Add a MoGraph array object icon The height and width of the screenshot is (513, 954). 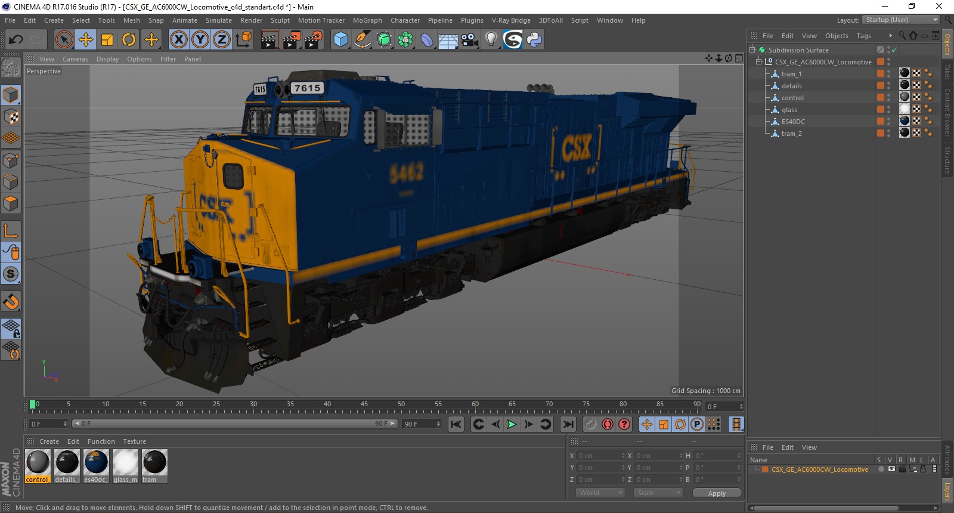(405, 40)
